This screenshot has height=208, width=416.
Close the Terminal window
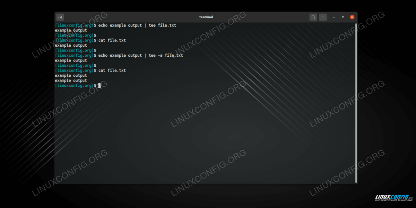point(352,17)
